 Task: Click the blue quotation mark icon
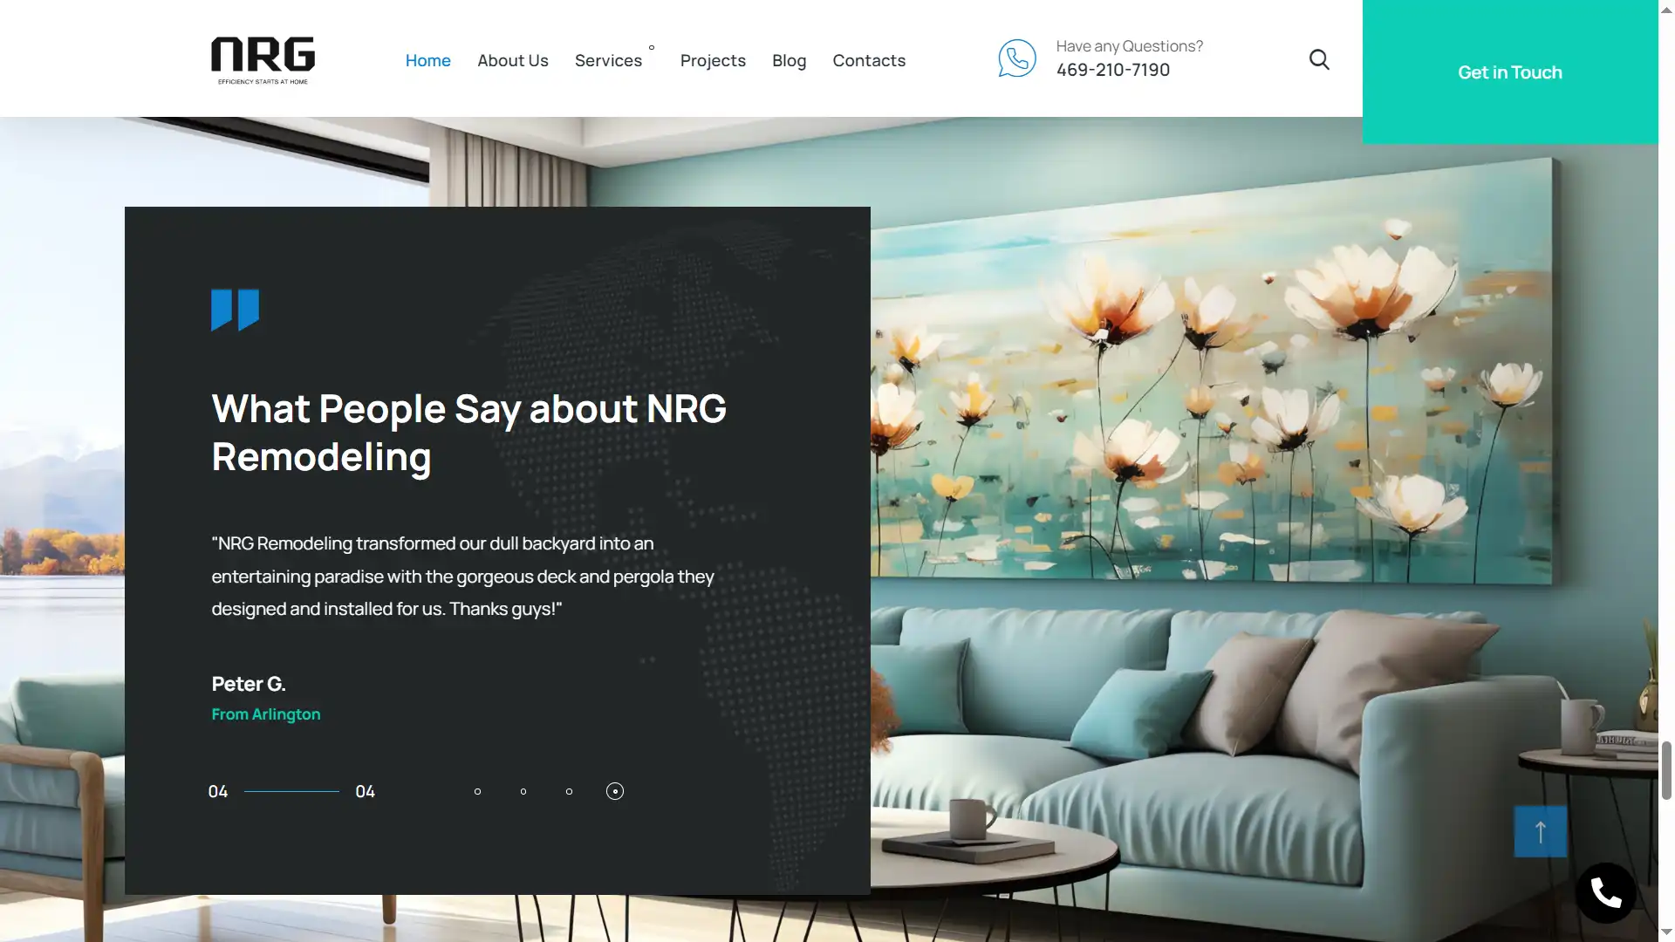pos(235,310)
